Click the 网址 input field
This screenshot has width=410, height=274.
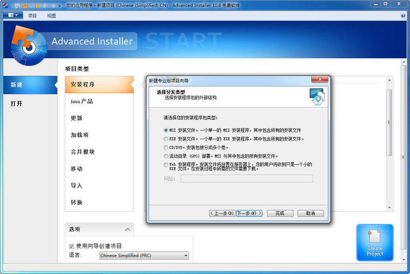[x=247, y=179]
